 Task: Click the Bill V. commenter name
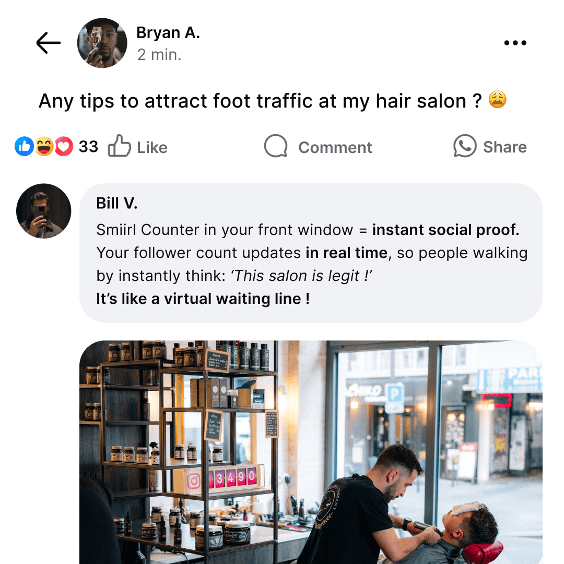click(x=116, y=203)
